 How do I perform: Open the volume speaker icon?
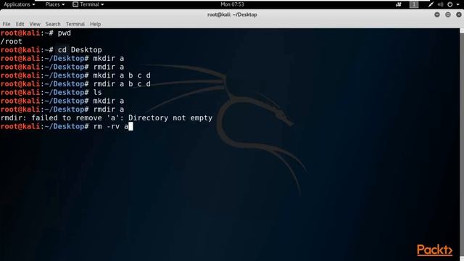440,4
